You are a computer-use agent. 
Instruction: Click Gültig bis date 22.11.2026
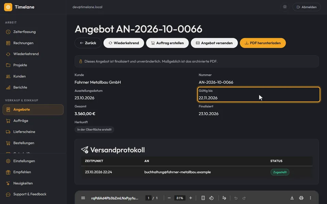tap(208, 98)
